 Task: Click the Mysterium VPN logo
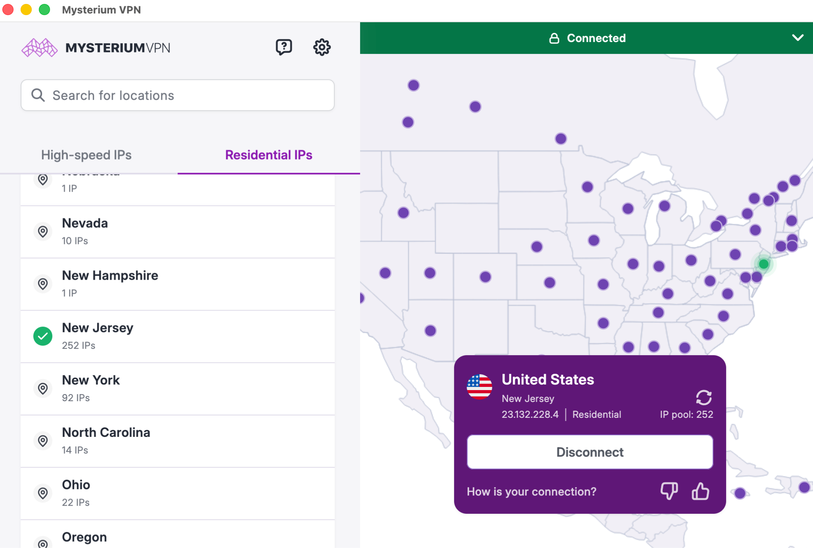(96, 48)
